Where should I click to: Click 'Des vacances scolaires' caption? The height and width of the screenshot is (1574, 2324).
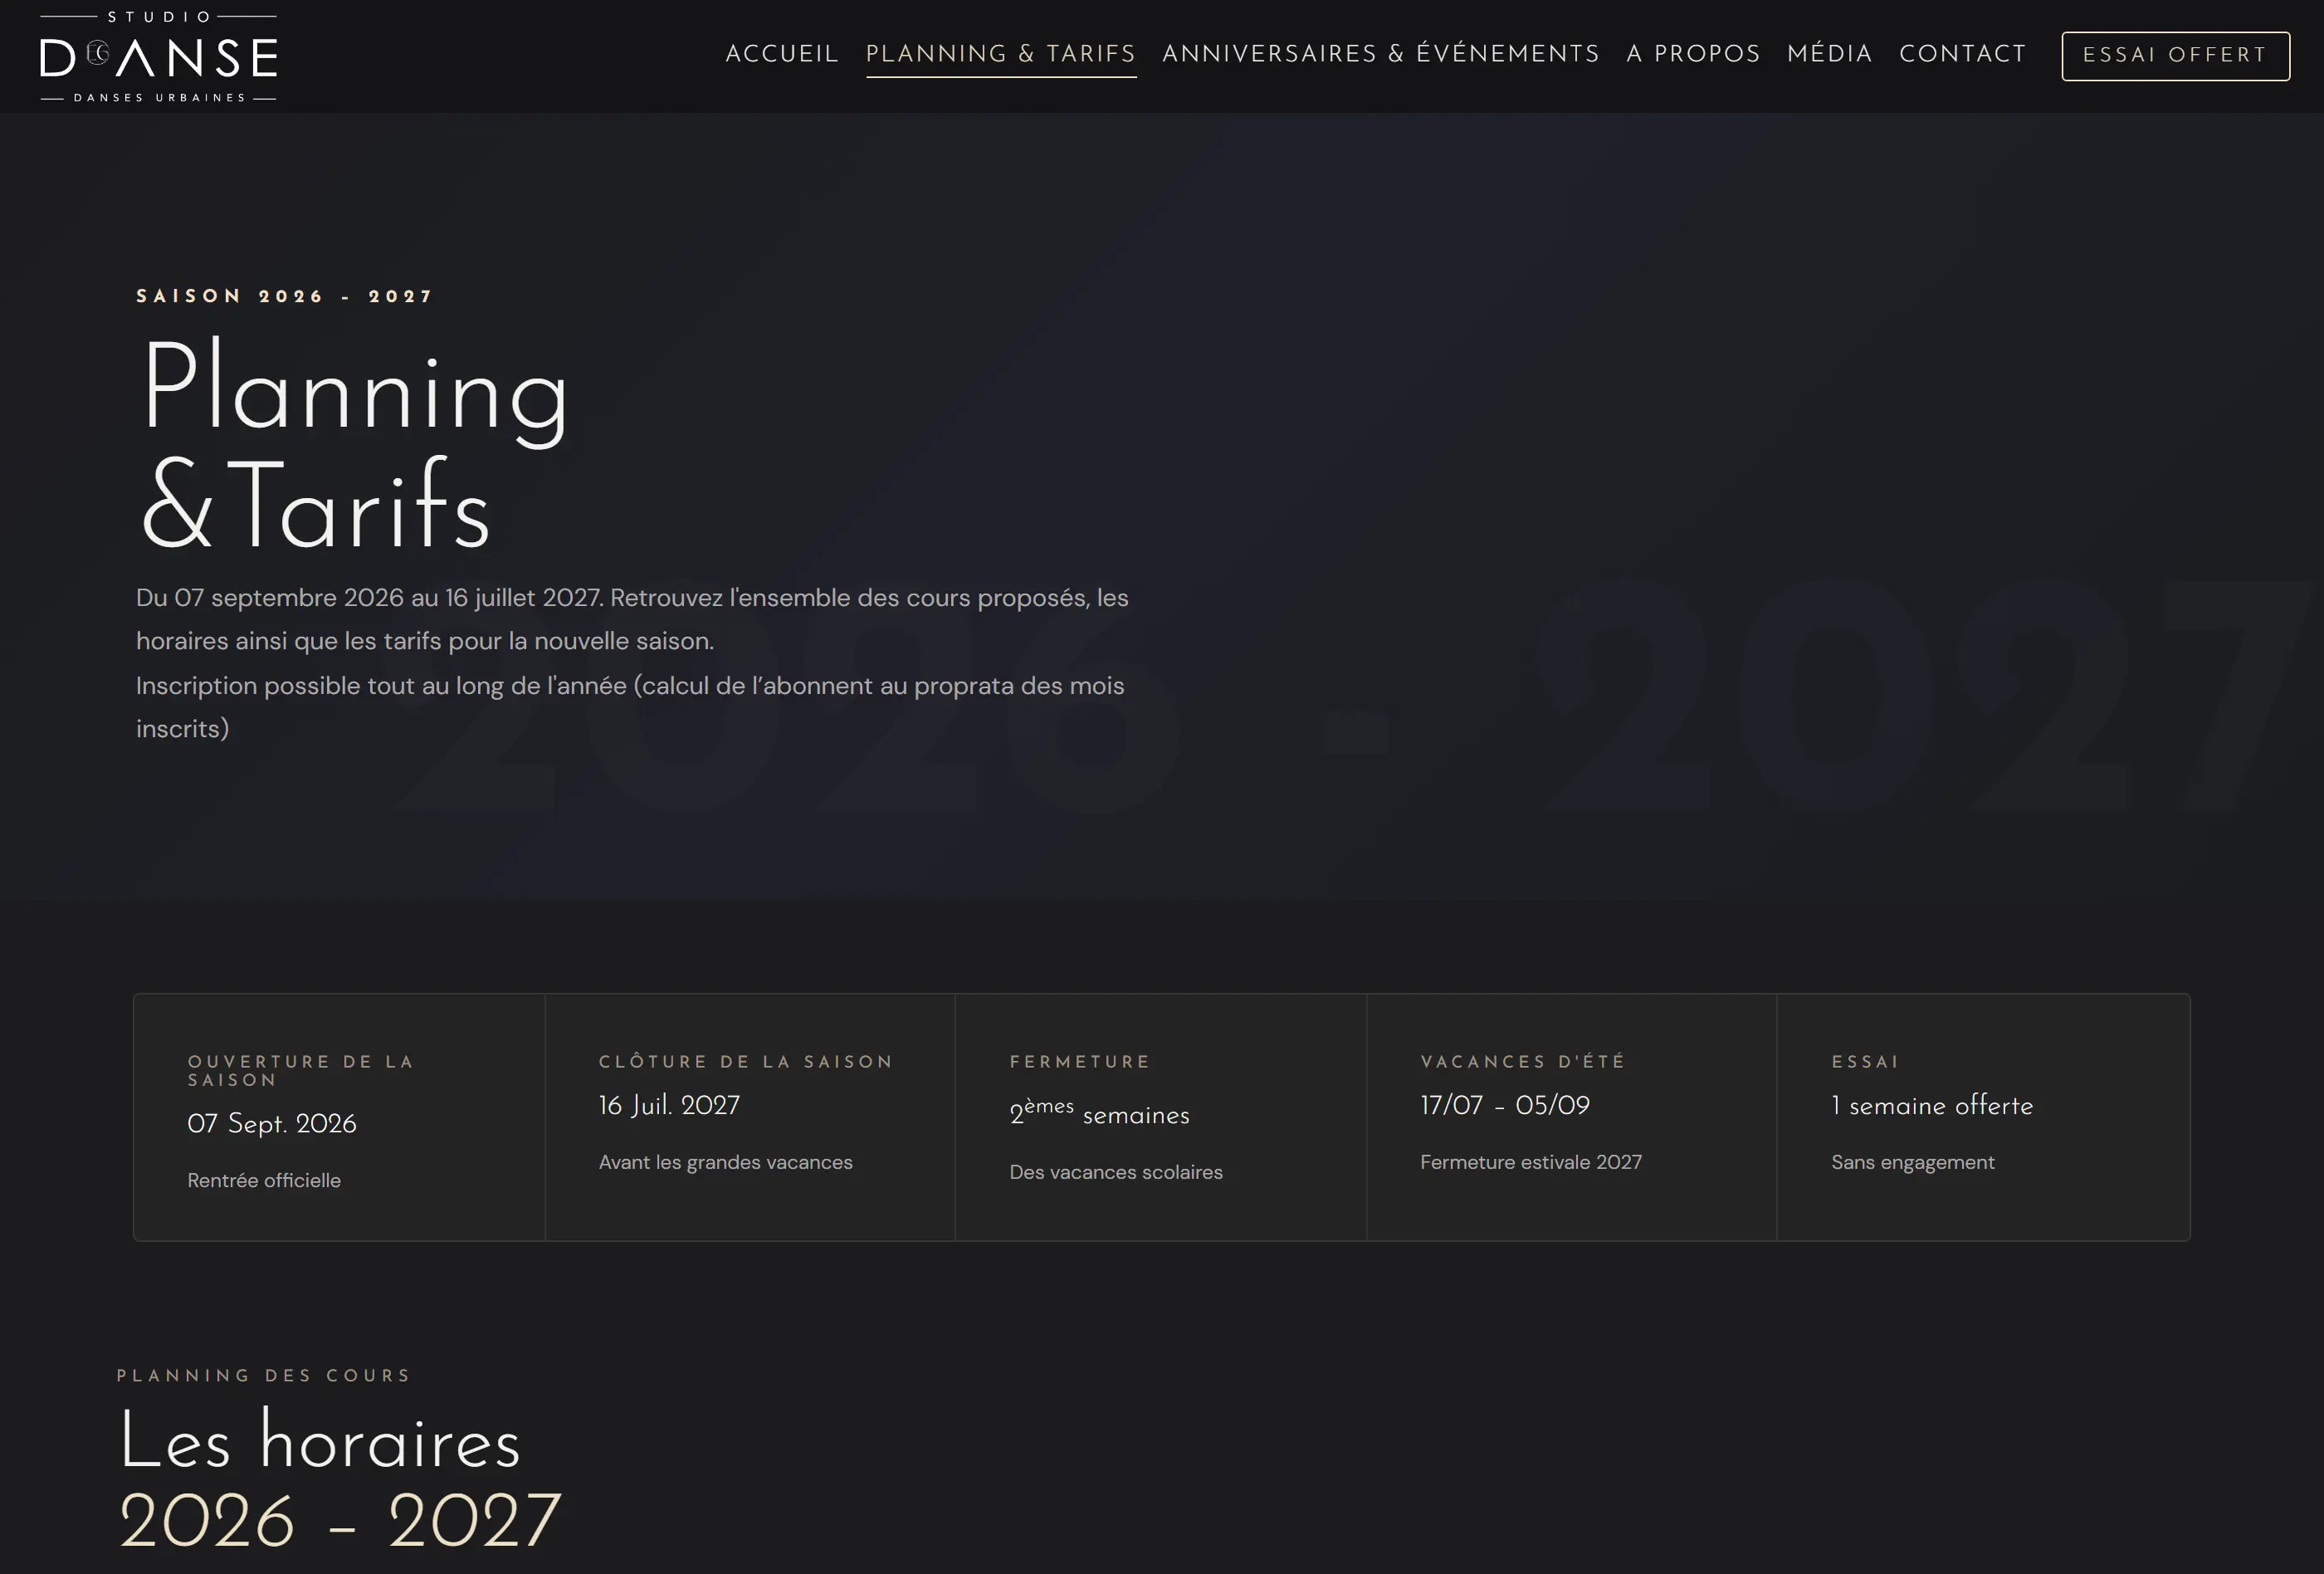pyautogui.click(x=1116, y=1172)
